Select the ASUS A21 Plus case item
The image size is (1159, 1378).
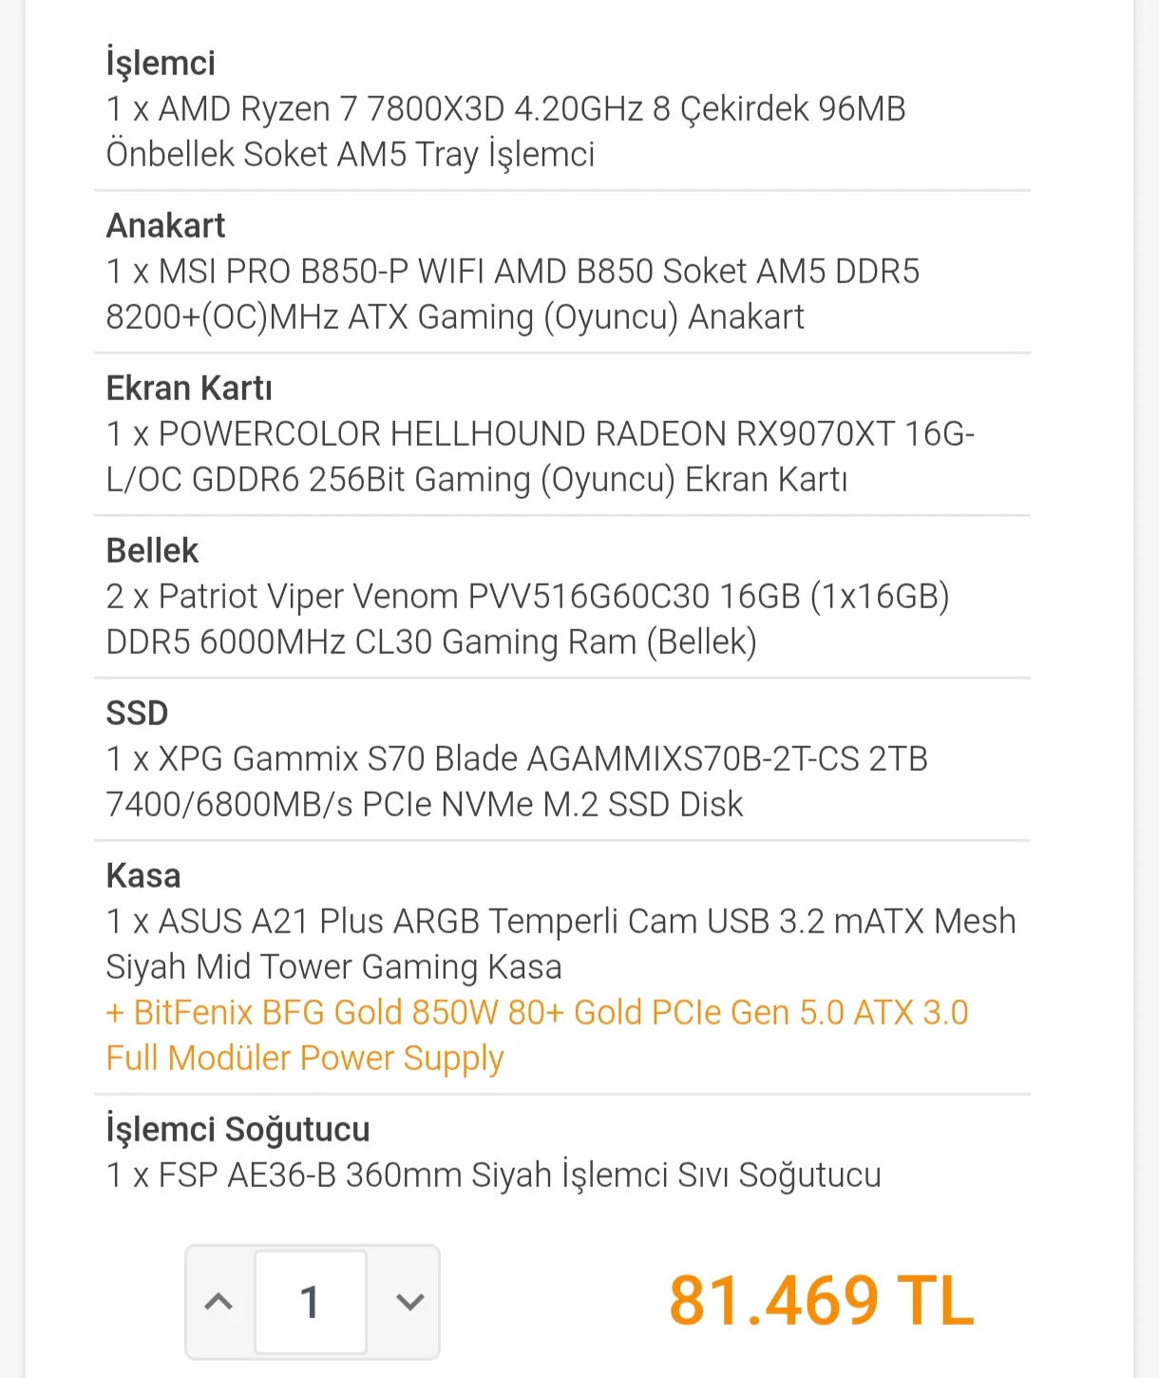click(x=560, y=944)
